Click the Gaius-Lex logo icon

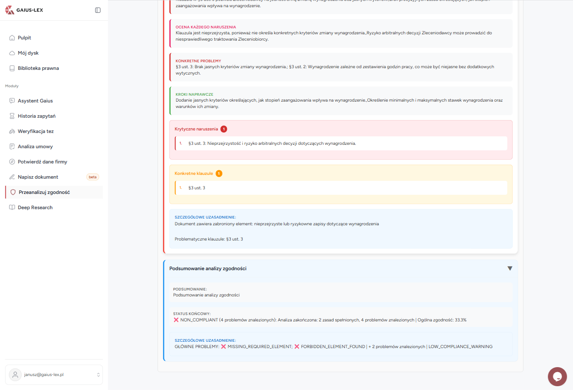9,10
